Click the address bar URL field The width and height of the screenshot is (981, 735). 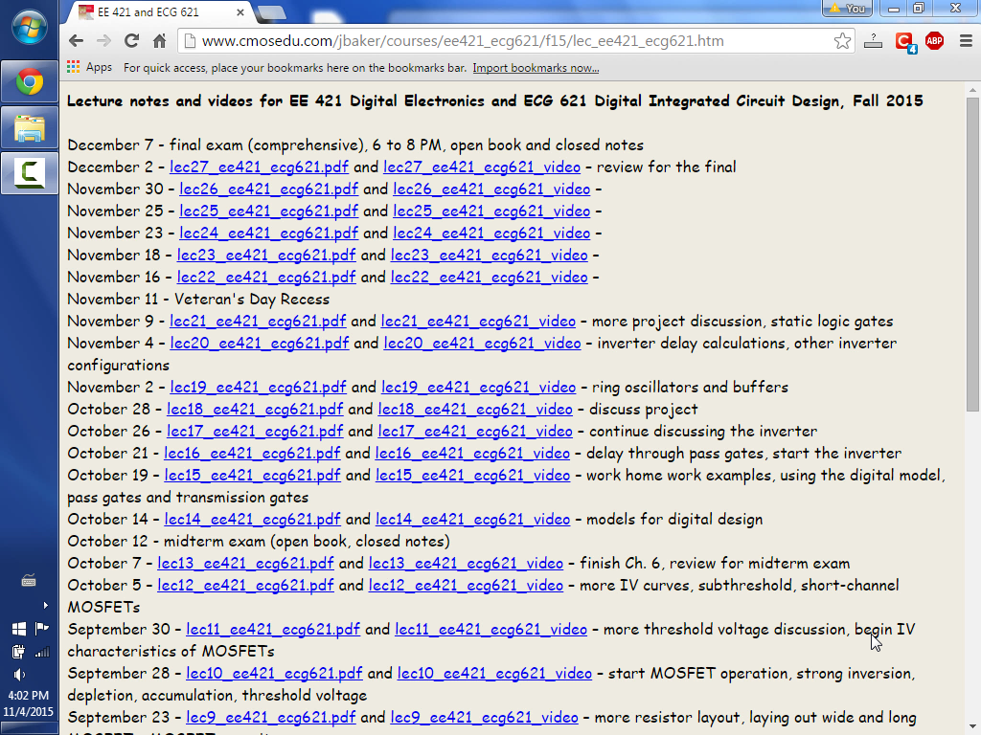coord(507,41)
